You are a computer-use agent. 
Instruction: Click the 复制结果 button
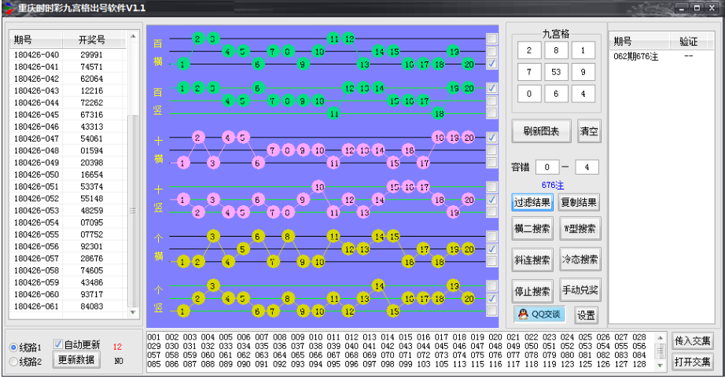tap(579, 202)
